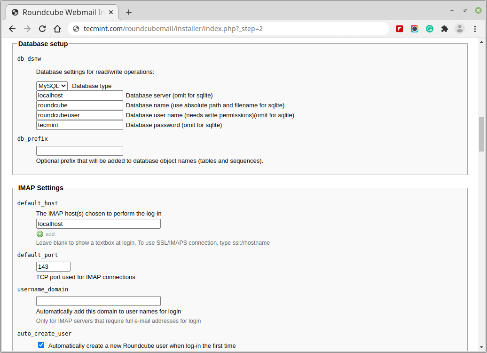Reload the current page
This screenshot has height=353, width=487.
click(x=42, y=29)
